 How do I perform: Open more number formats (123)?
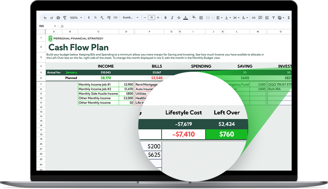[x=116, y=18]
